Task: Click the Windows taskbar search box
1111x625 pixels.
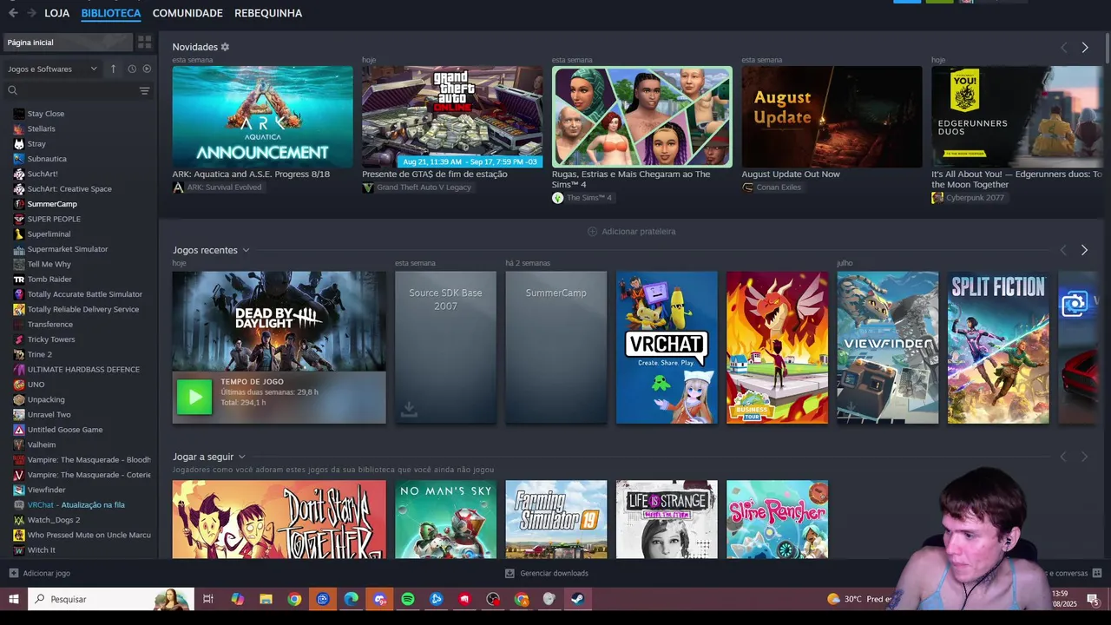Action: pyautogui.click(x=111, y=599)
